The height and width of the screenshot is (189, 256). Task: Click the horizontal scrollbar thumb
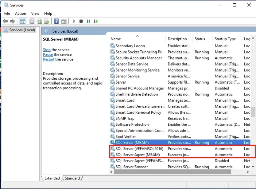(x=173, y=172)
